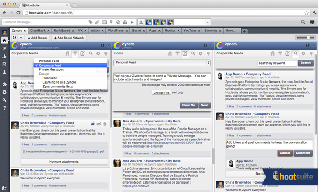
Task: Toggle the gray person icon in profile picker
Action: (141, 22)
